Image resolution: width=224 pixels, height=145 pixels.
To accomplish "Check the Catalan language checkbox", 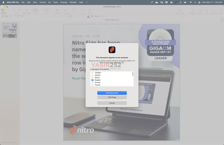I will [92, 73].
